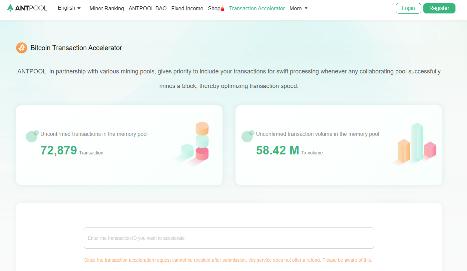Click the Login button
467x271 pixels.
(x=408, y=8)
